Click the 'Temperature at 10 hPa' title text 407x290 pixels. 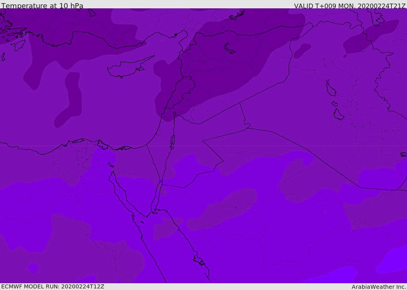click(x=42, y=6)
